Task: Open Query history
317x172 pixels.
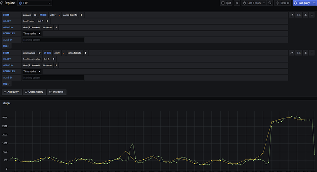Action: [34, 92]
